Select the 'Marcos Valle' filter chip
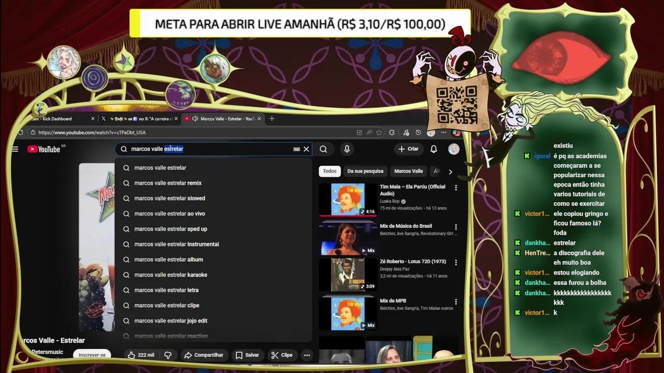 (408, 171)
